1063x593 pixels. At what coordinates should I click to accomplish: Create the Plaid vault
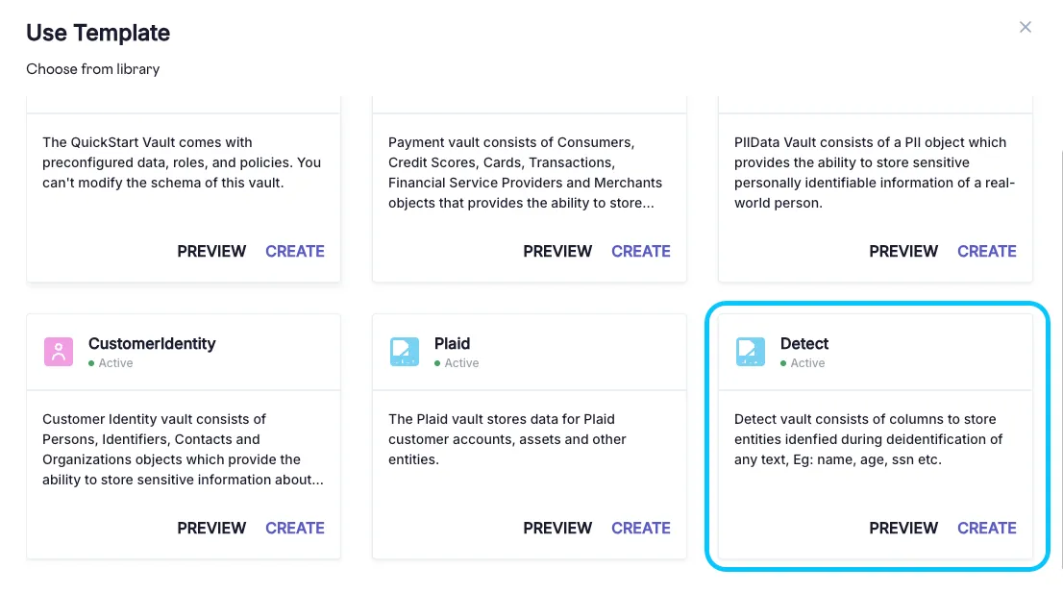click(641, 528)
